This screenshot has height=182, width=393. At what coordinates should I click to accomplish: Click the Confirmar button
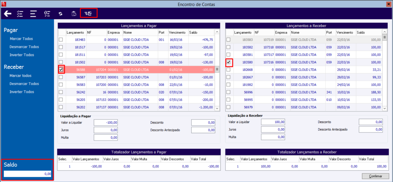376,176
